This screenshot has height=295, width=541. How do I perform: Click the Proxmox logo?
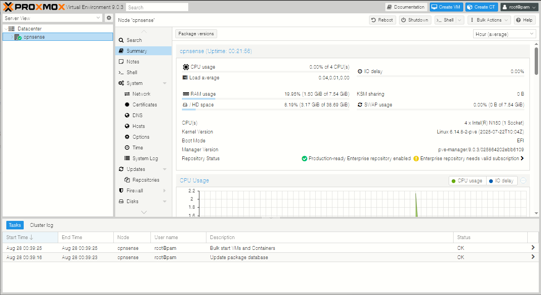[34, 7]
